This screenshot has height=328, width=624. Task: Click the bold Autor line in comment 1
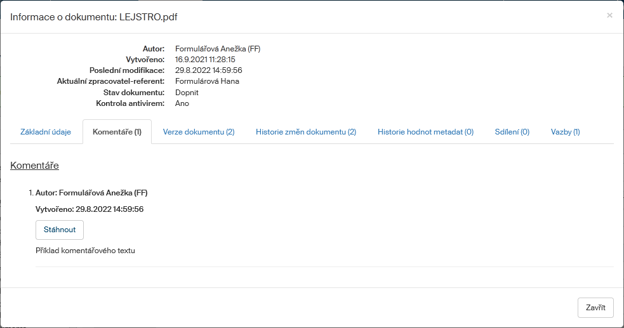pyautogui.click(x=91, y=193)
